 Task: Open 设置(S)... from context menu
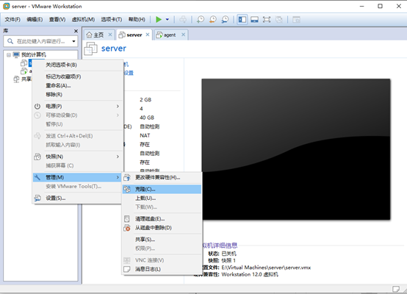pyautogui.click(x=78, y=198)
